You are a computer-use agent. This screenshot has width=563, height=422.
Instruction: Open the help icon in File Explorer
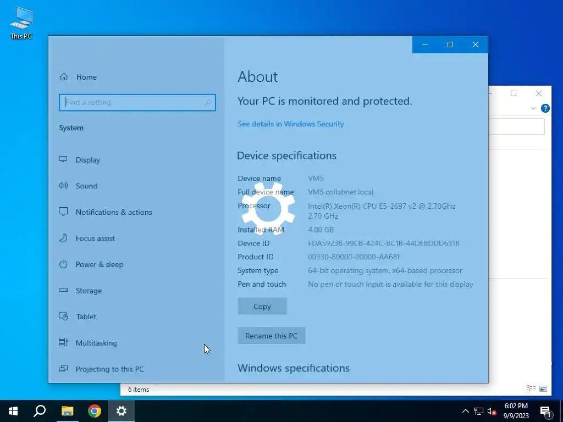point(545,108)
